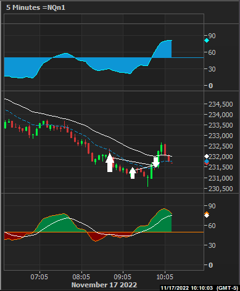Click the red diamond last-price marker on the price axis

point(207,163)
